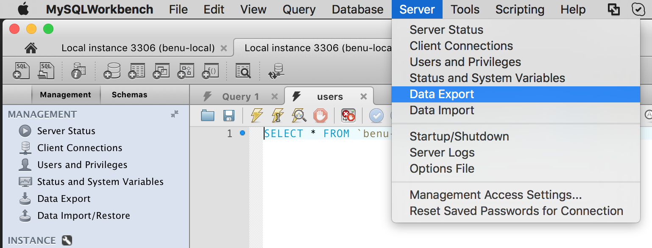Choose Status and System Variables menu entry
This screenshot has height=248, width=652.
515,78
